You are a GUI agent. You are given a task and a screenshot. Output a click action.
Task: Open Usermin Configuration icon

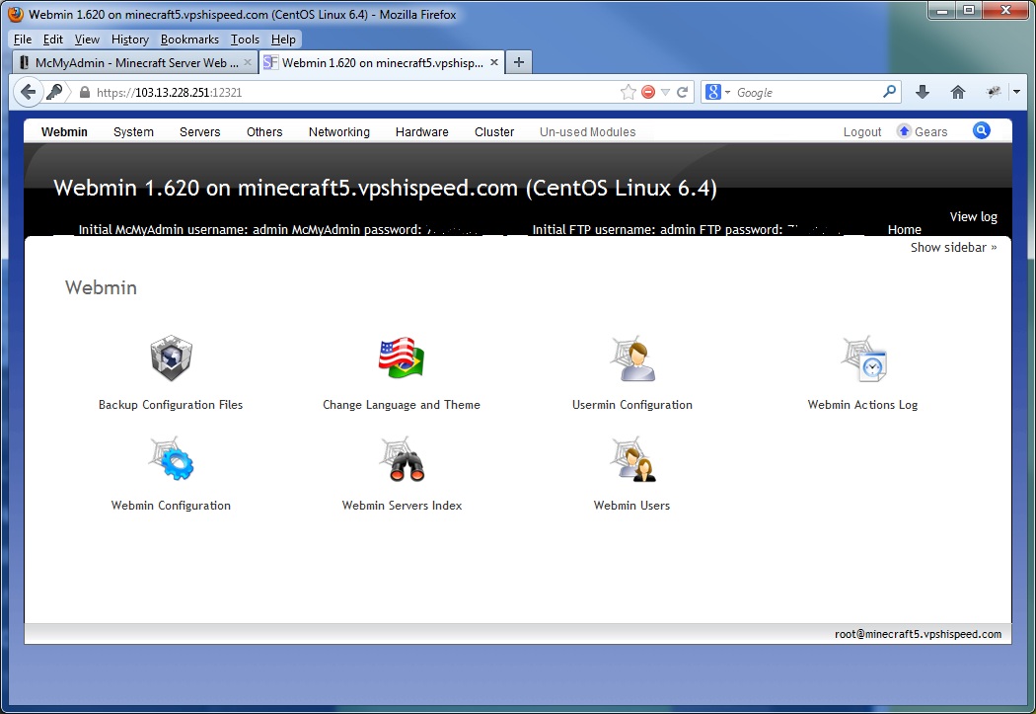632,358
